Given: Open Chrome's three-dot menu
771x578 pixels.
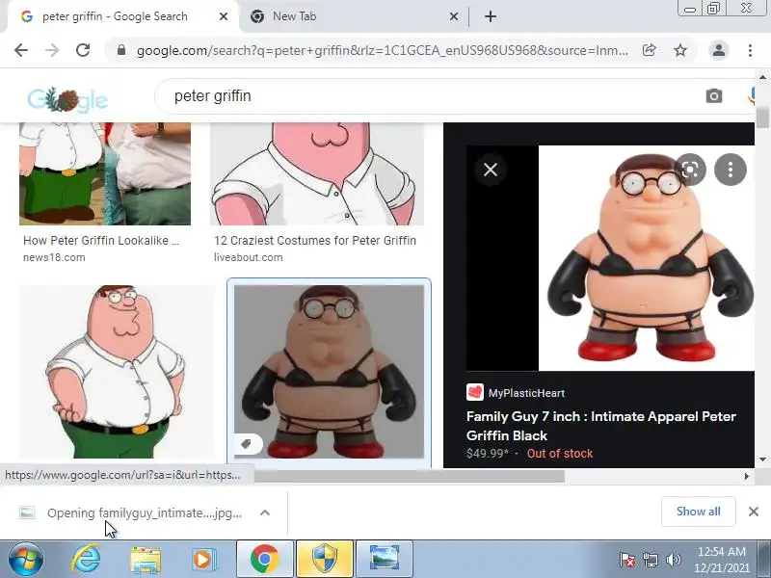Looking at the screenshot, I should (750, 50).
